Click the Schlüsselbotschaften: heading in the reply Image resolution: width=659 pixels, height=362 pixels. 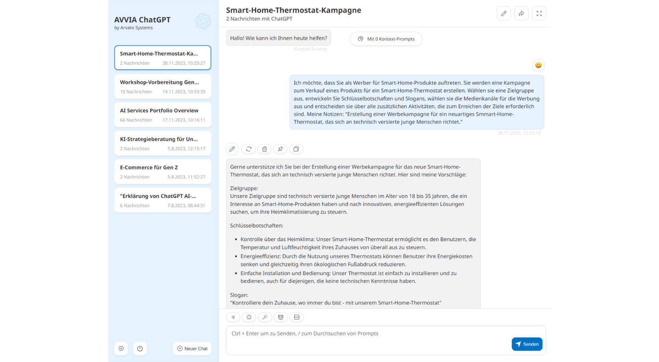(256, 225)
